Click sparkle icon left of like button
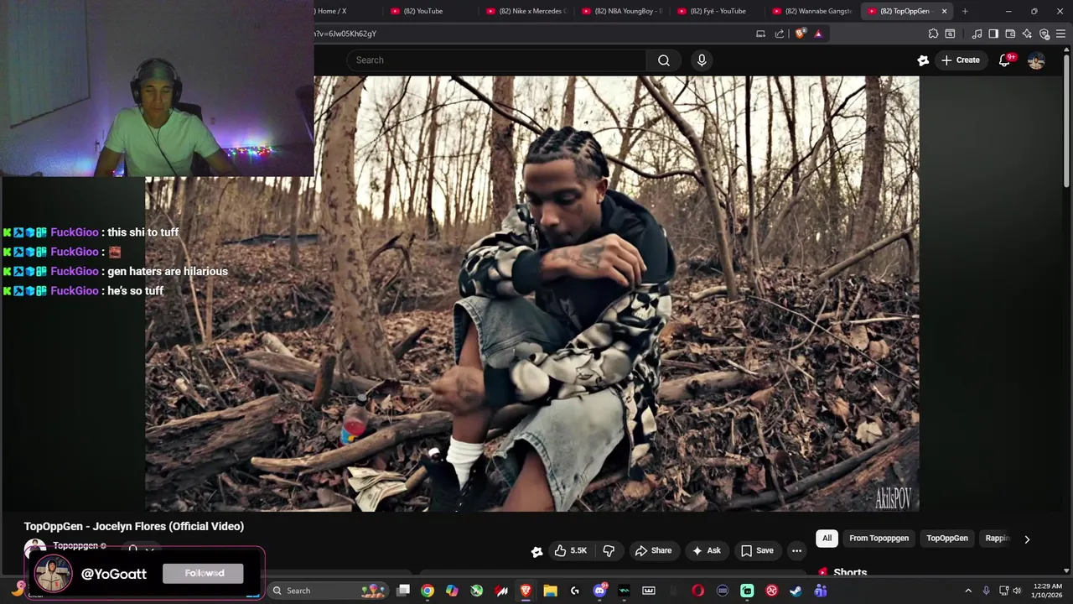The height and width of the screenshot is (604, 1073). tap(536, 551)
